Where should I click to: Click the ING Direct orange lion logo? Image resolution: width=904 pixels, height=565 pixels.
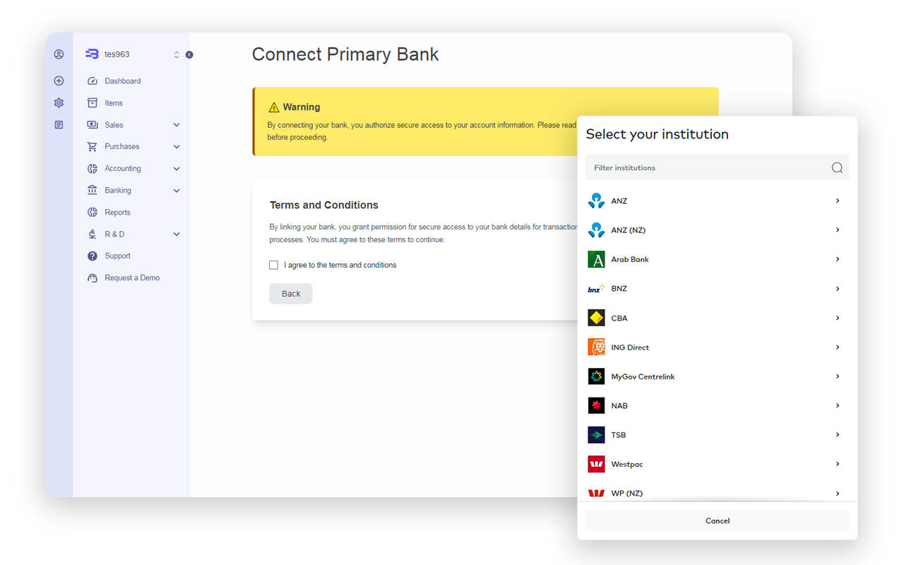597,347
